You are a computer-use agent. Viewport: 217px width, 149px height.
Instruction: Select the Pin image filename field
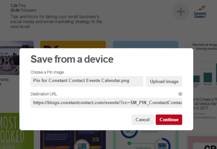coord(87,81)
